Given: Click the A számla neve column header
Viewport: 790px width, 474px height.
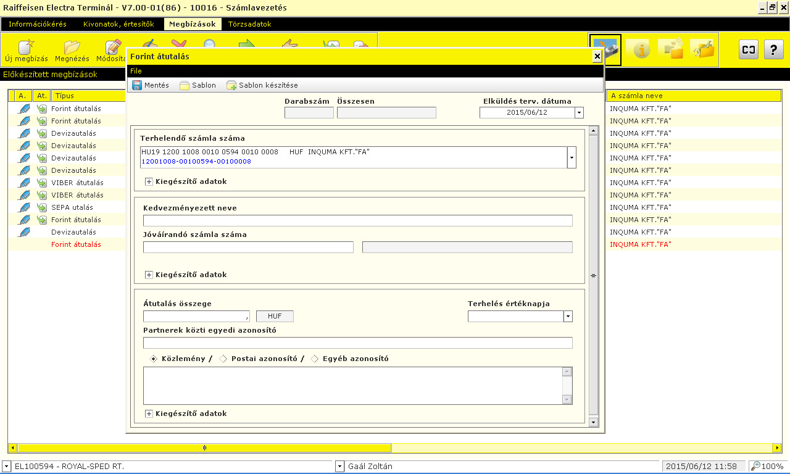Looking at the screenshot, I should [x=694, y=96].
